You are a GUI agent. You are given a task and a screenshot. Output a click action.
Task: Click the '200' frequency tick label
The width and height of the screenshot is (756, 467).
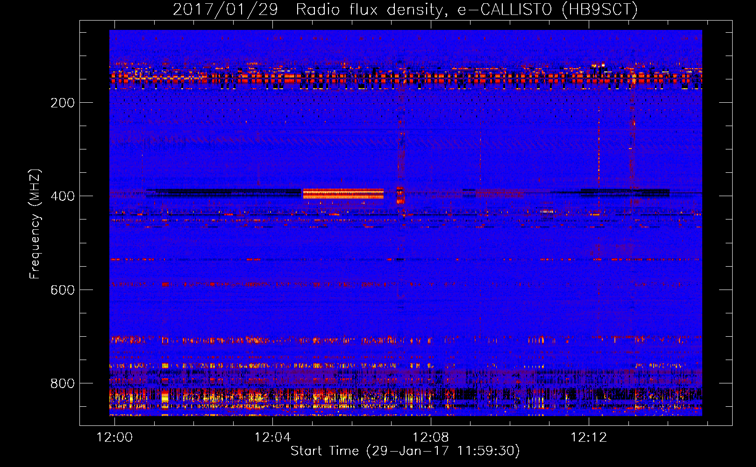coord(63,103)
